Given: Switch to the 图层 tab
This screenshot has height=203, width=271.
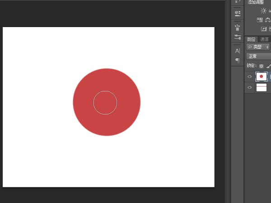Looking at the screenshot, I should click(x=251, y=39).
